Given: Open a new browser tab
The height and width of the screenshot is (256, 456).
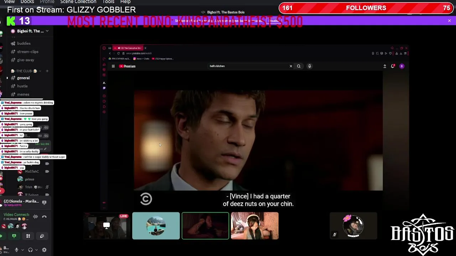Looking at the screenshot, I should pyautogui.click(x=145, y=48).
